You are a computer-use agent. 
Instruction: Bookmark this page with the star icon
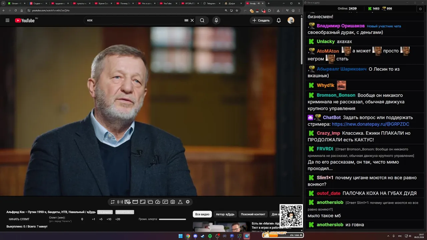click(x=237, y=10)
